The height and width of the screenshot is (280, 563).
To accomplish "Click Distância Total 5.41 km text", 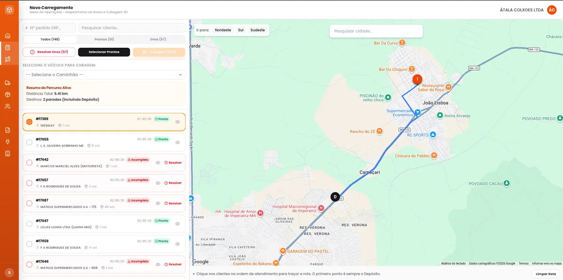I will 47,94.
